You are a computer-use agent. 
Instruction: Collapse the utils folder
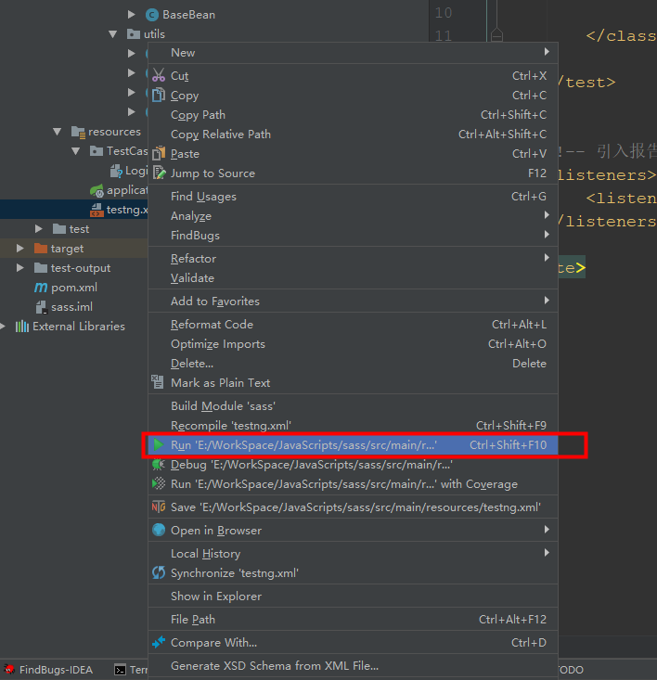click(x=113, y=33)
